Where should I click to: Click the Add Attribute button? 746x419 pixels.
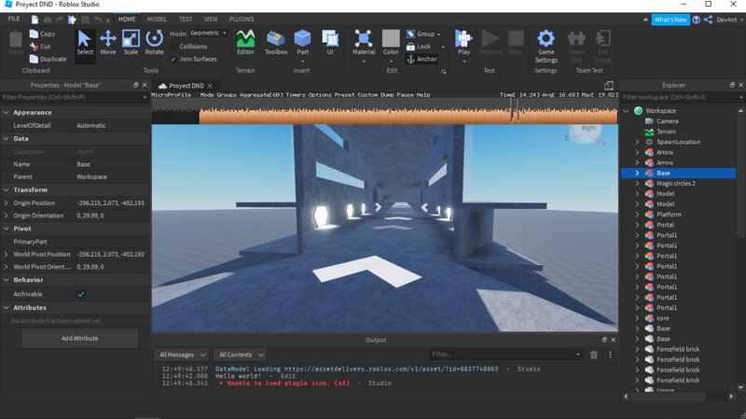[80, 338]
